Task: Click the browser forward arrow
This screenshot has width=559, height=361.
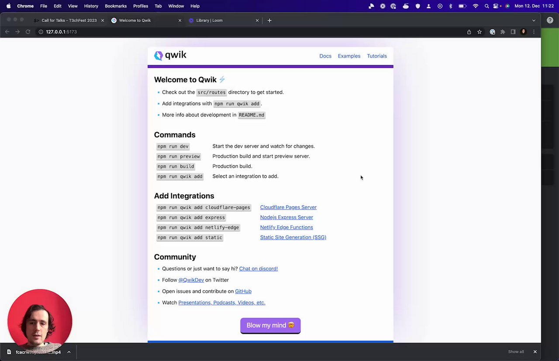Action: coord(17,32)
